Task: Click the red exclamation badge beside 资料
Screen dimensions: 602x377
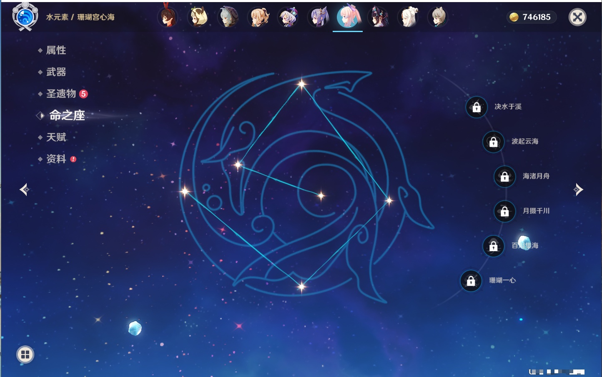Action: pyautogui.click(x=73, y=159)
